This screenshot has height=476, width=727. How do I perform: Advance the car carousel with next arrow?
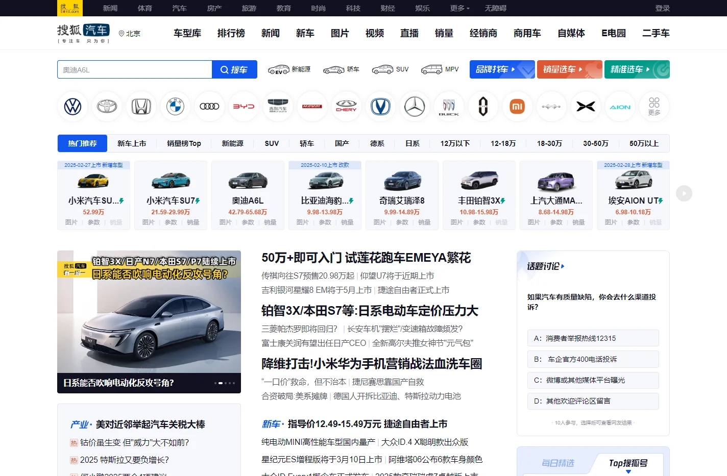684,193
